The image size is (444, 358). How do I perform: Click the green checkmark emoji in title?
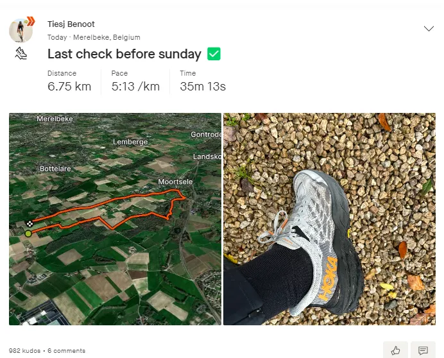(214, 54)
